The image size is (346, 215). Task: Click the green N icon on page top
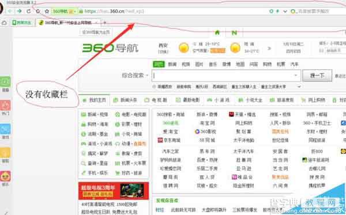coord(234,33)
